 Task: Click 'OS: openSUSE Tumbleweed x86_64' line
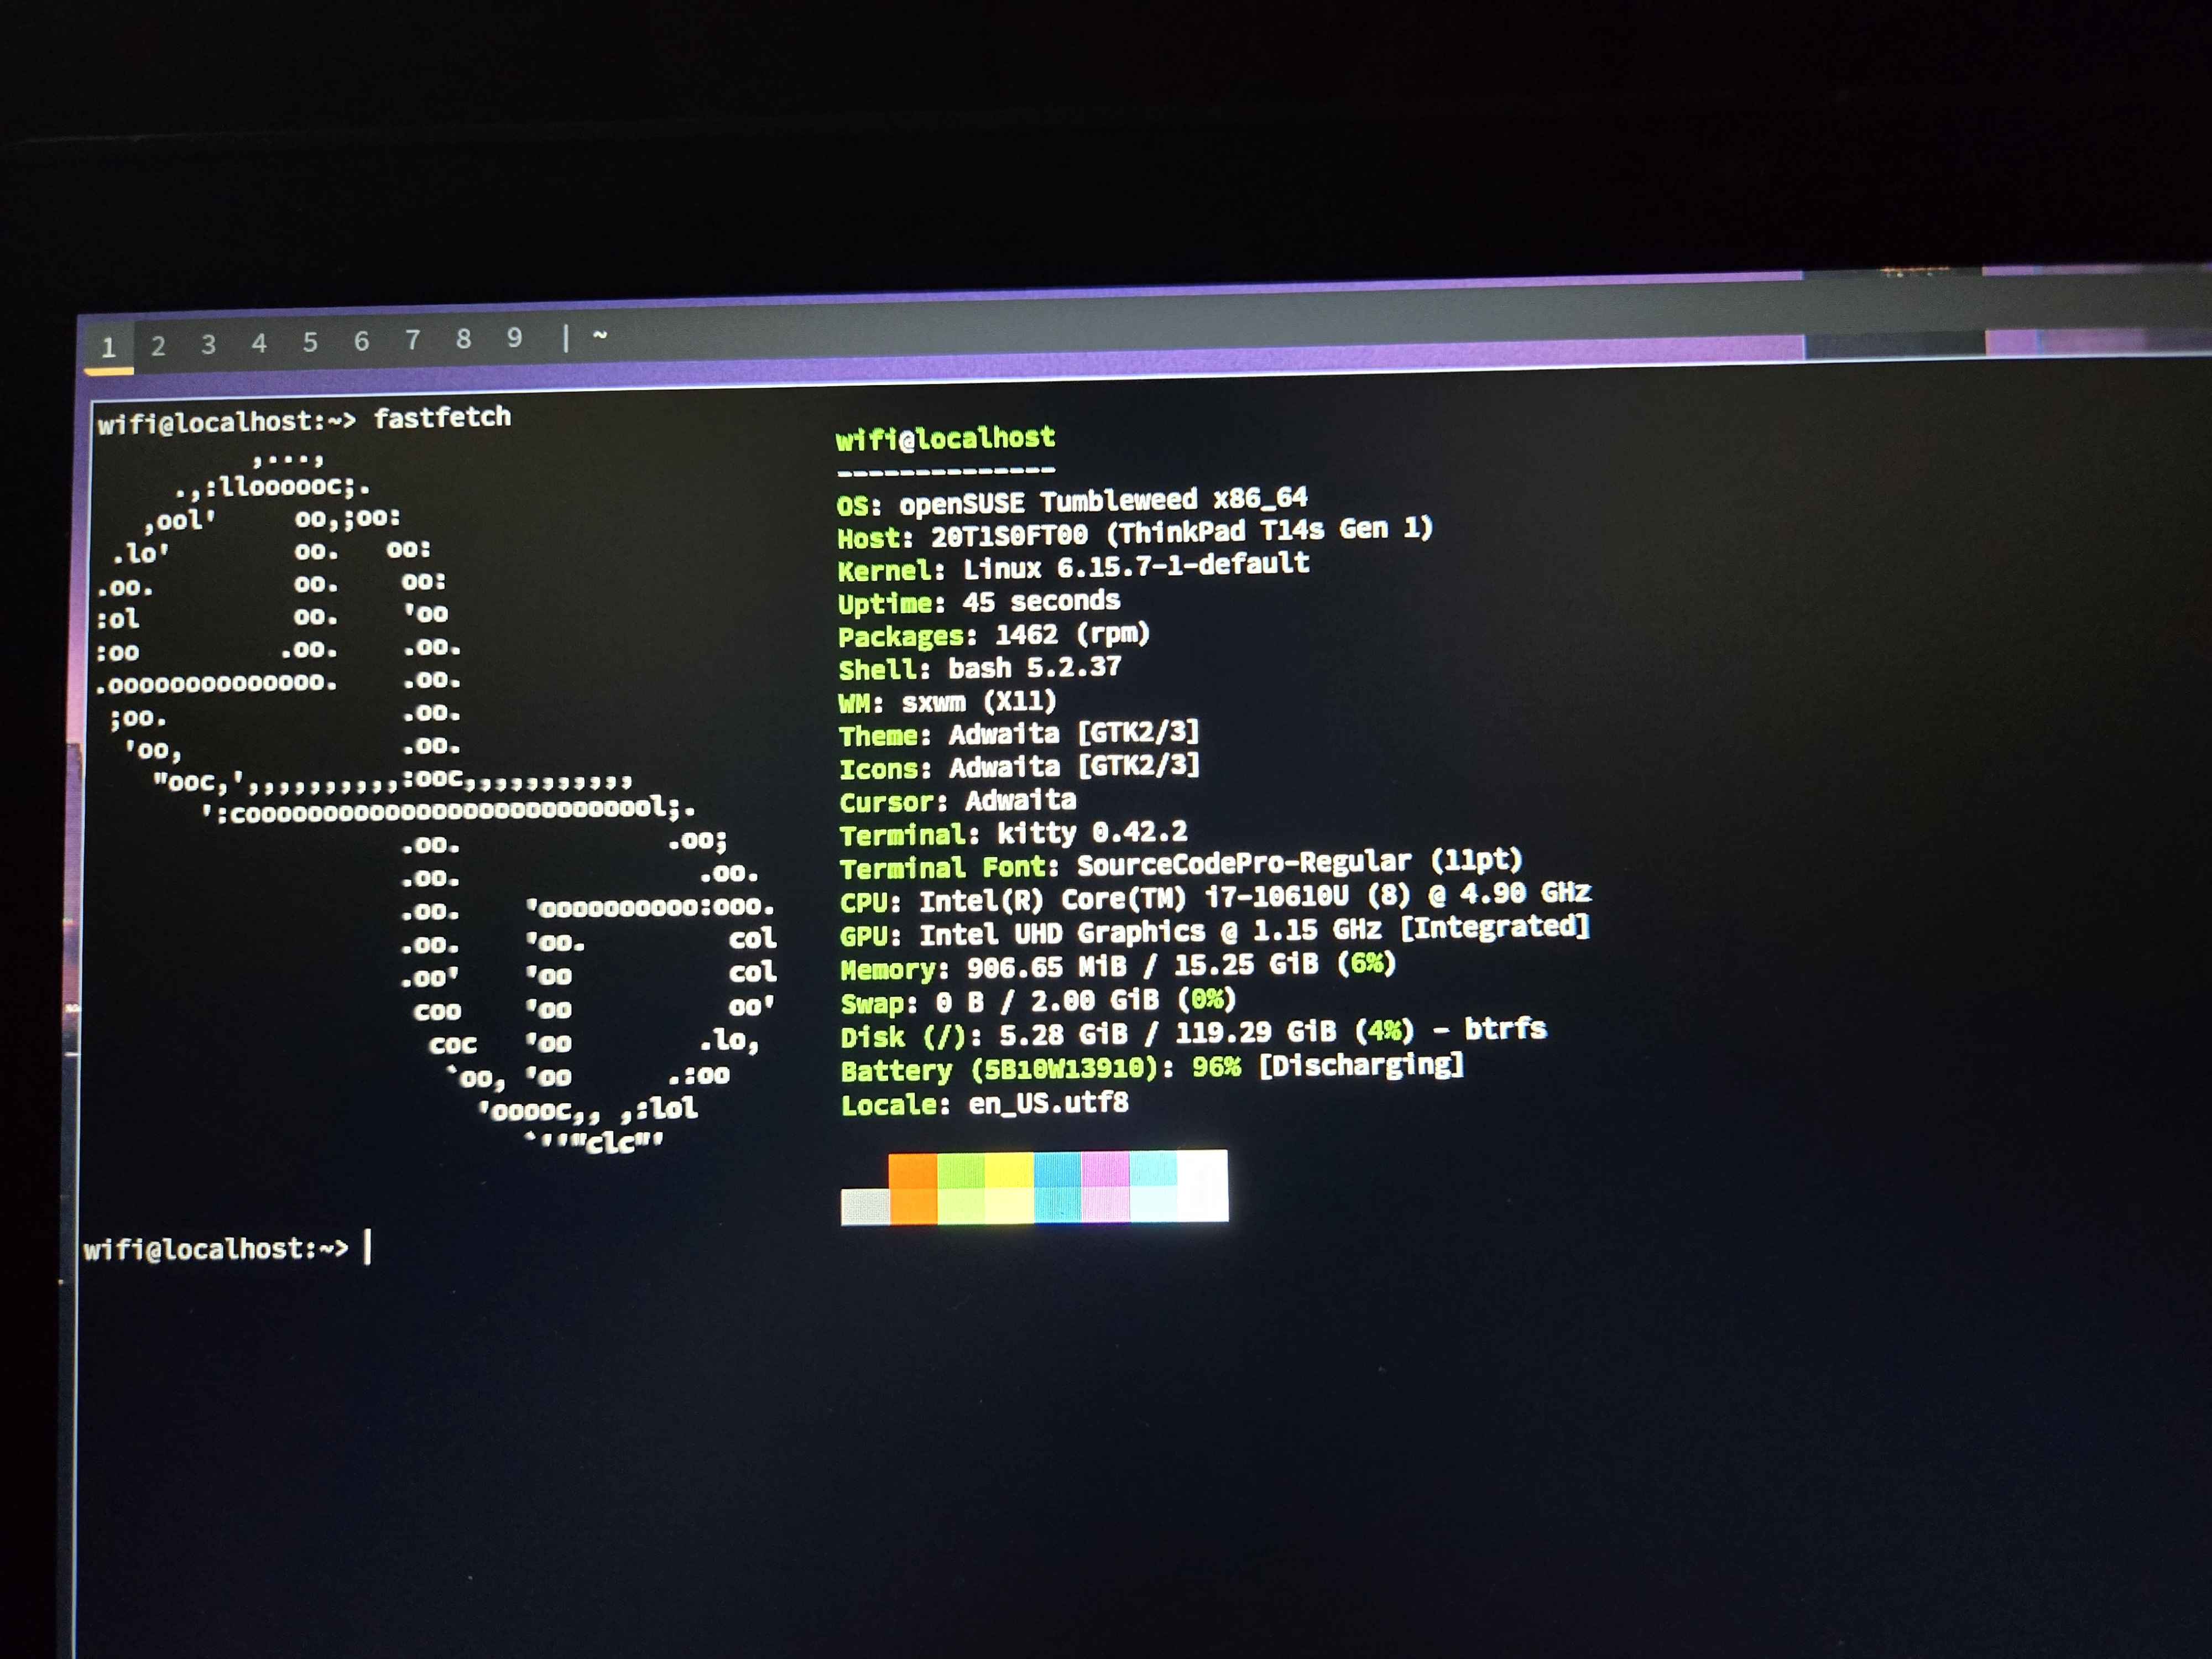point(1072,500)
